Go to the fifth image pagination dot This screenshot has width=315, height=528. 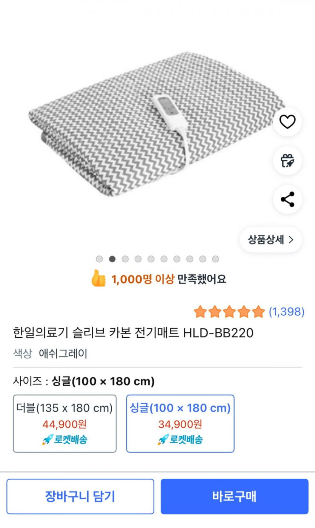point(151,259)
